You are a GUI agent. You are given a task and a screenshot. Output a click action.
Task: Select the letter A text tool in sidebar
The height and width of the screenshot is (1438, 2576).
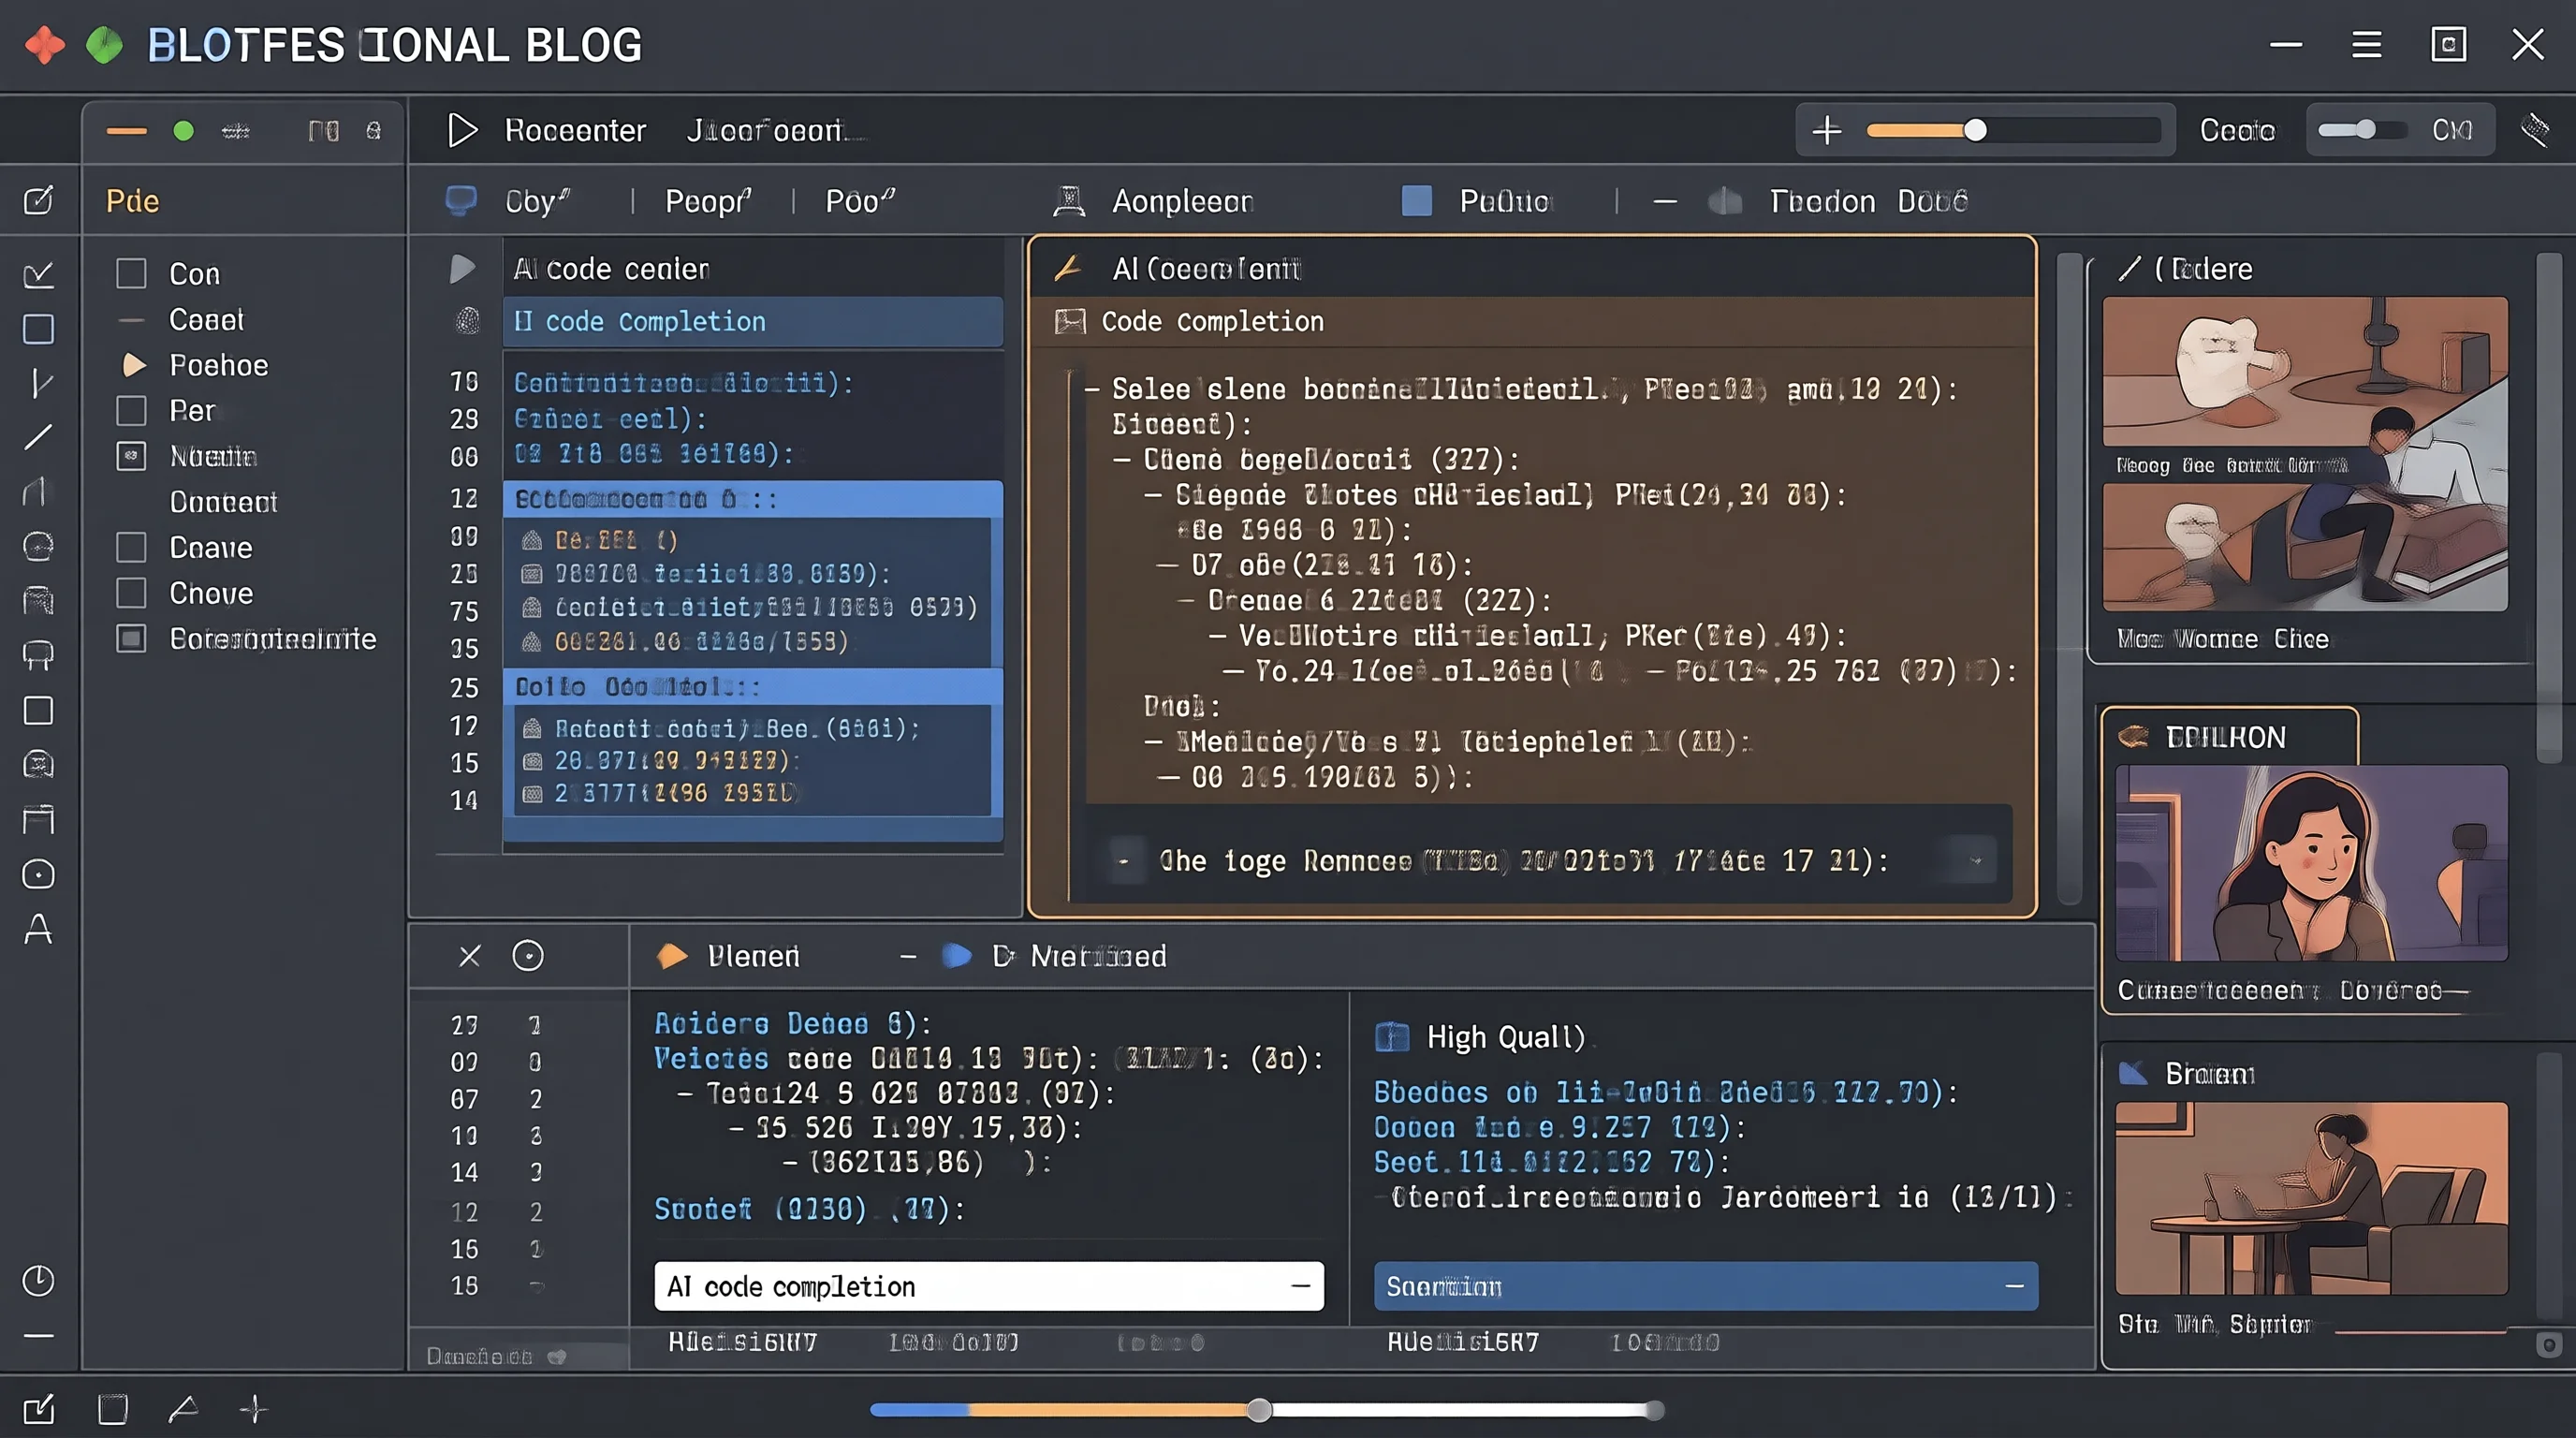38,929
